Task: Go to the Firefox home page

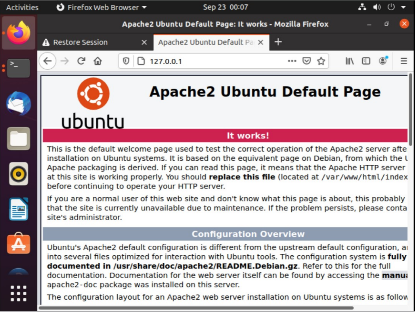Action: click(98, 61)
